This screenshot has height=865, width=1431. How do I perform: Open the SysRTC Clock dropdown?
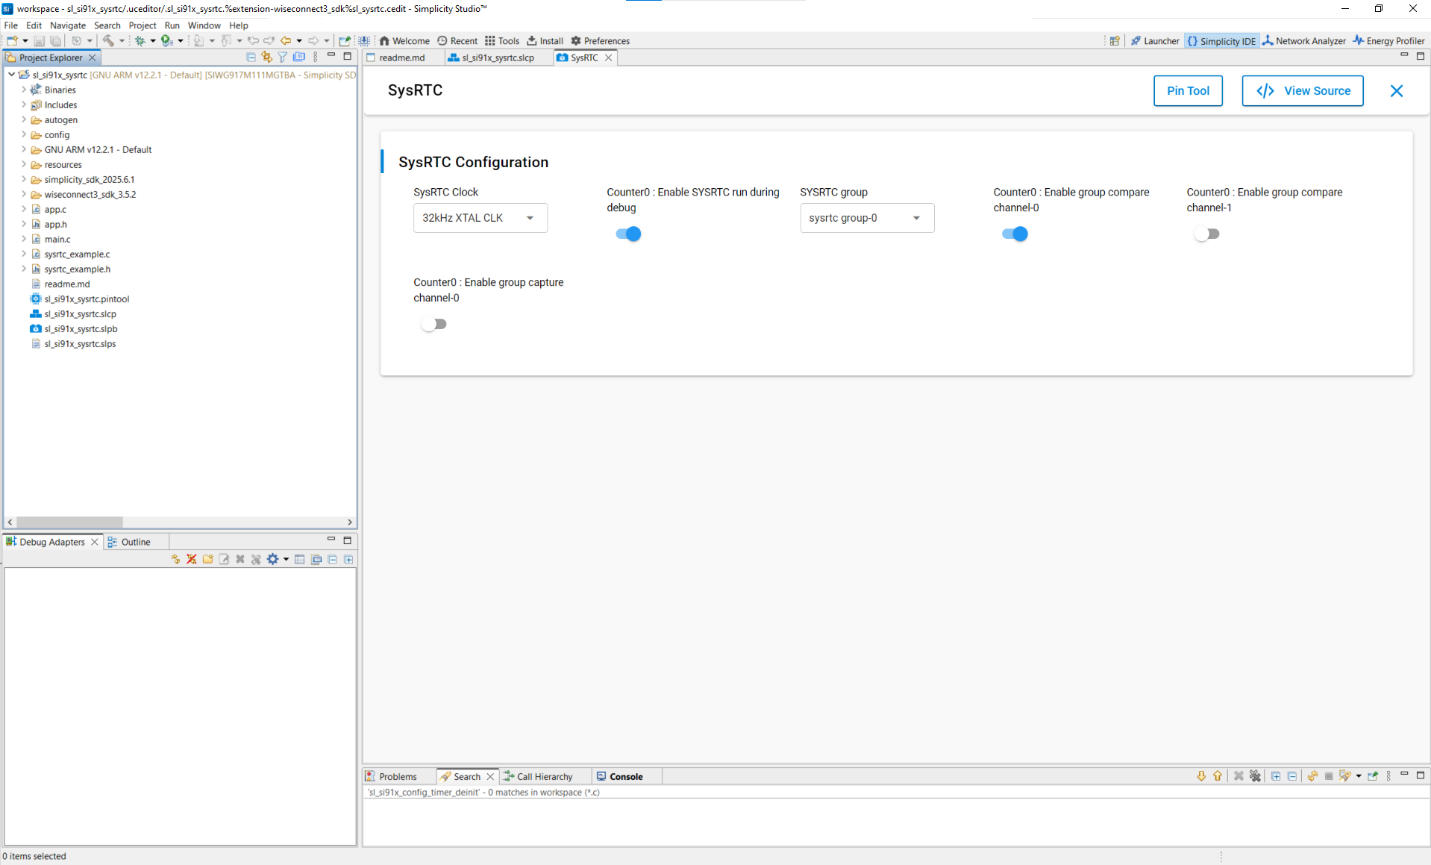click(480, 218)
